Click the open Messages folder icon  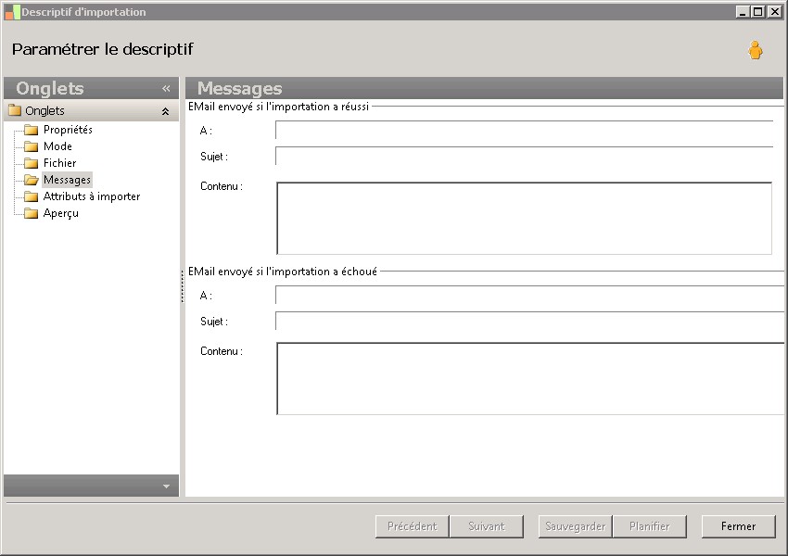point(31,181)
